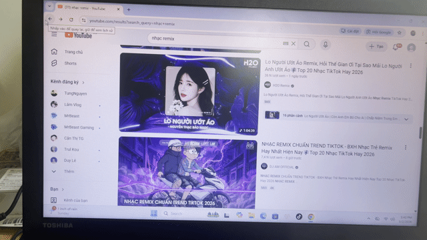
Task: Open Chrome tab search dropdown arrow
Action: [x=49, y=6]
